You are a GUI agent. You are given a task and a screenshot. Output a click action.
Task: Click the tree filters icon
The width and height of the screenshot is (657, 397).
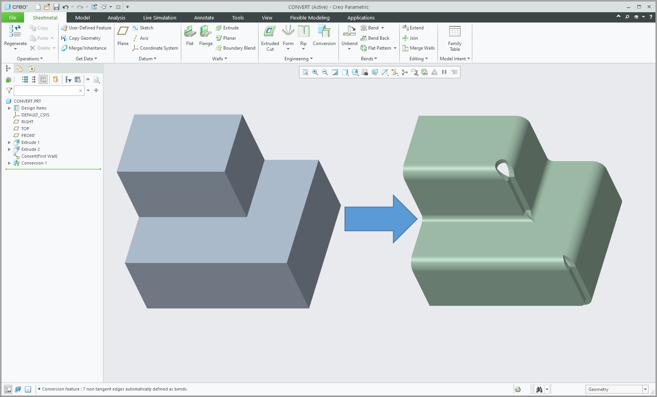[x=68, y=79]
